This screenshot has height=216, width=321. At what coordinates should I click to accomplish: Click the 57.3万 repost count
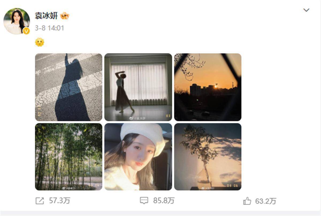59,201
